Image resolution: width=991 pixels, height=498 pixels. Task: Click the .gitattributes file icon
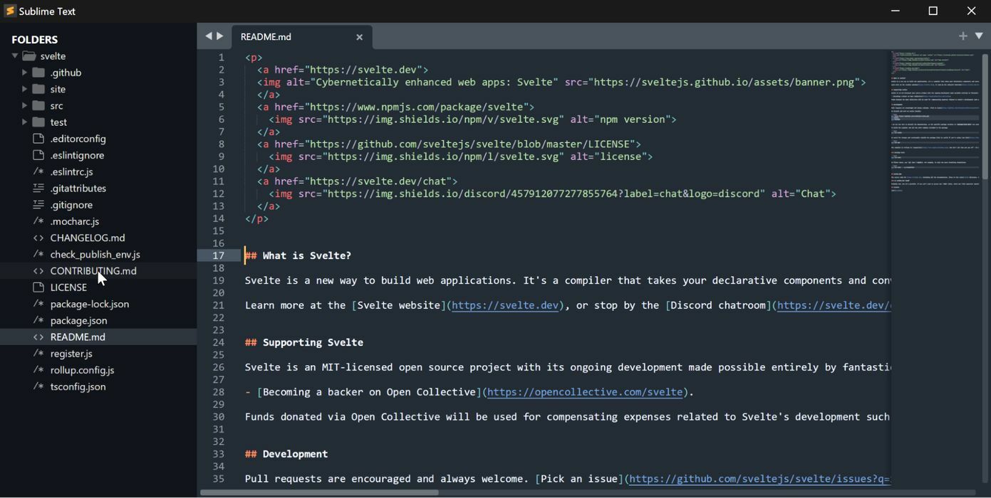pyautogui.click(x=38, y=188)
